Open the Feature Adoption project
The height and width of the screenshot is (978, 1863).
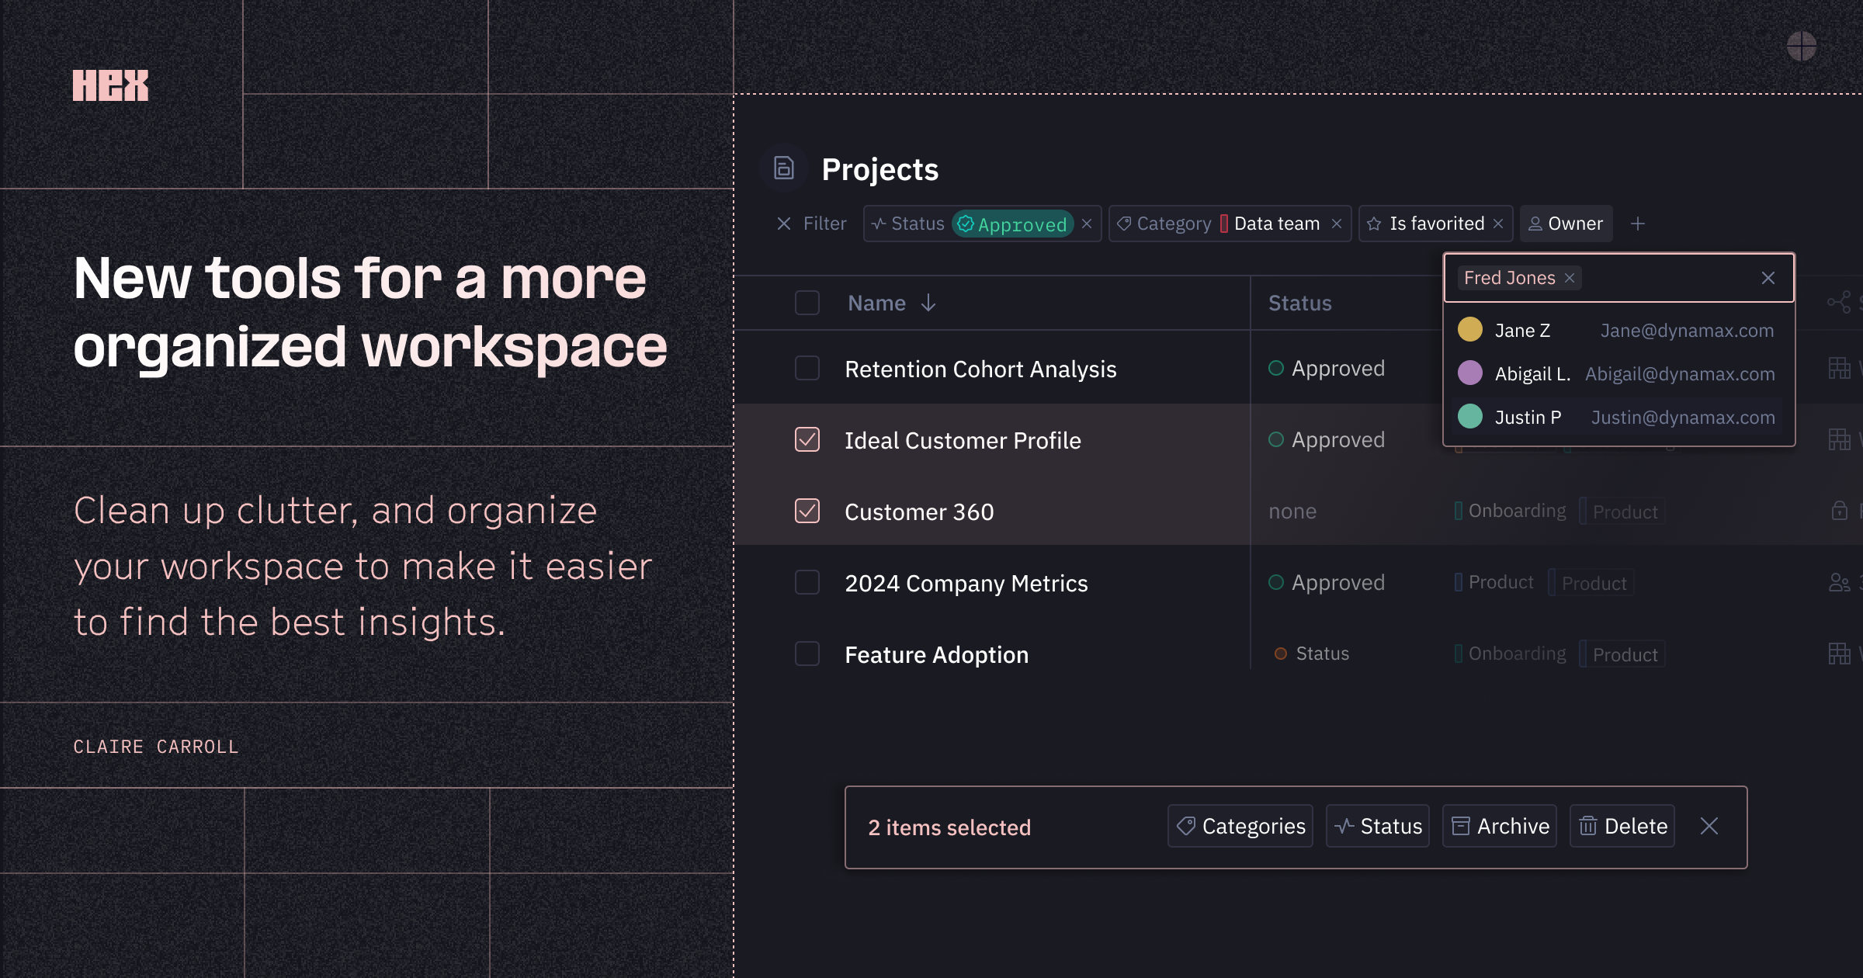click(x=937, y=654)
